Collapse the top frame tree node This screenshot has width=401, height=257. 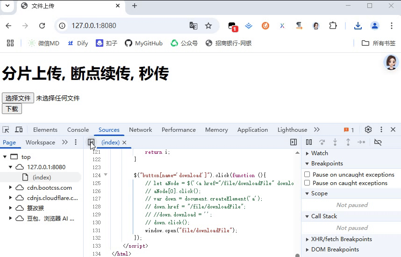(5, 157)
